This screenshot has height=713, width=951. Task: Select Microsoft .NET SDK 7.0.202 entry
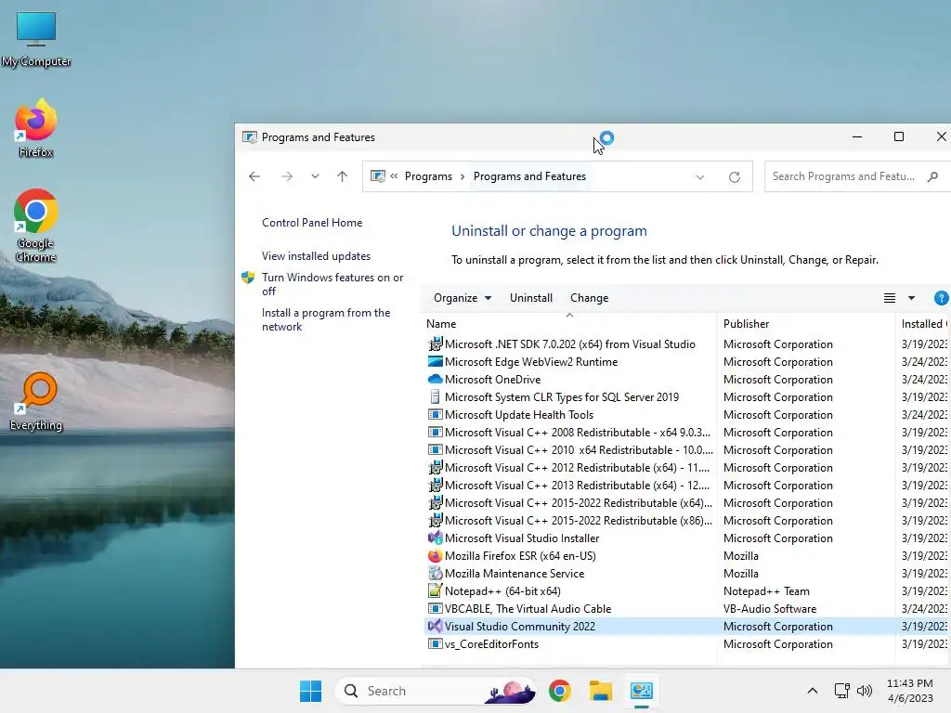point(569,344)
